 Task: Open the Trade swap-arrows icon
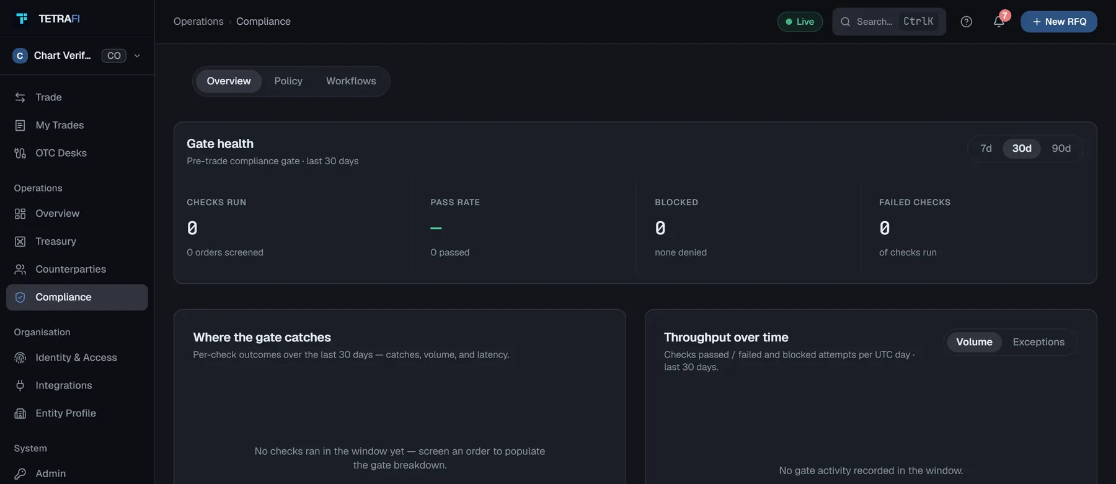(x=20, y=97)
